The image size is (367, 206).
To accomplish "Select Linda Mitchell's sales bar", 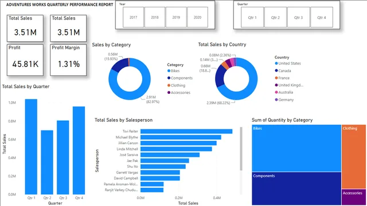I will (176, 149).
